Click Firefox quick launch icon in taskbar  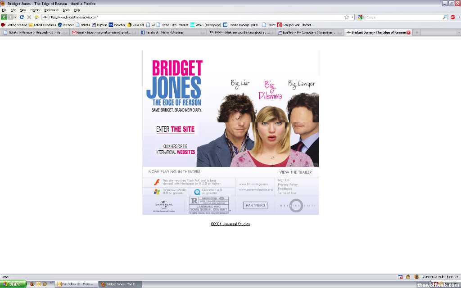click(x=32, y=284)
